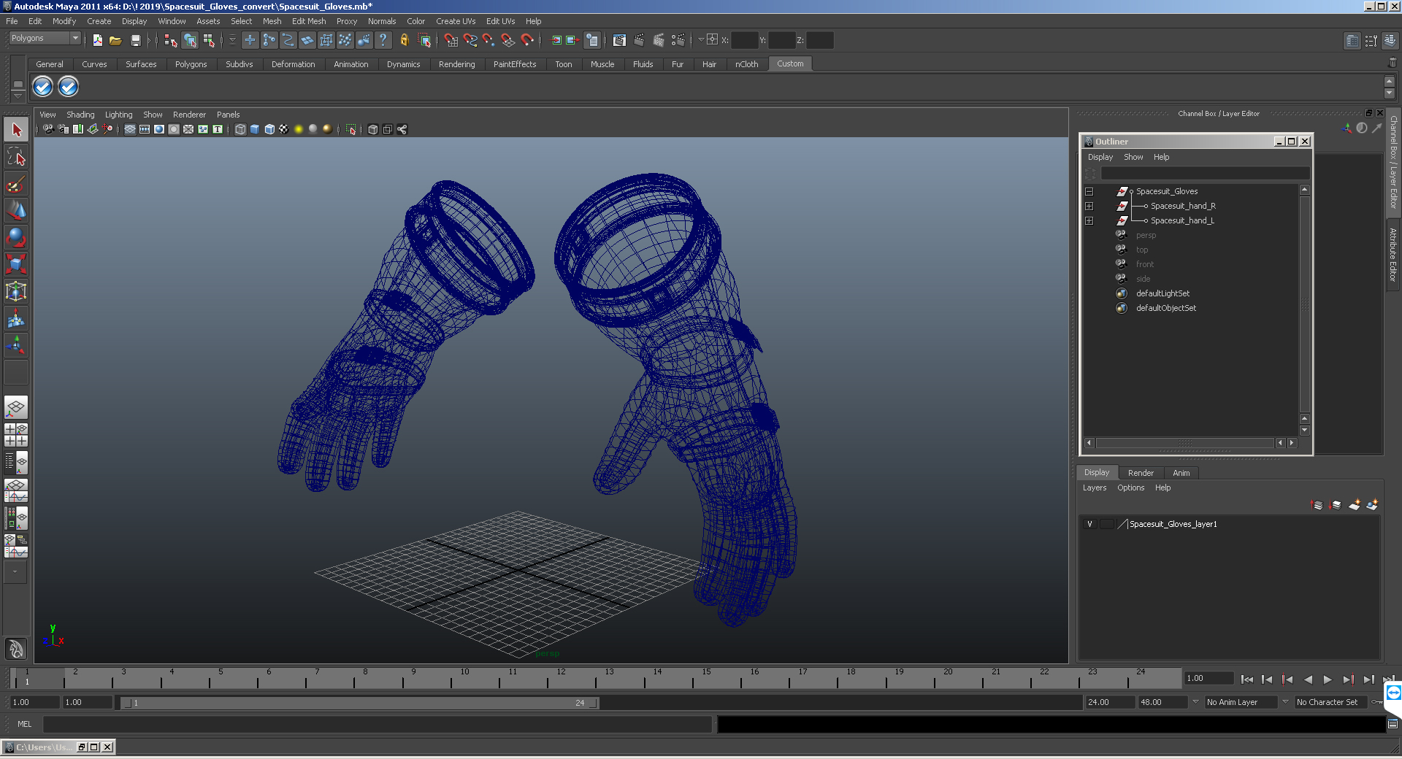Go to start of playback range
1402x759 pixels.
[x=1247, y=679]
